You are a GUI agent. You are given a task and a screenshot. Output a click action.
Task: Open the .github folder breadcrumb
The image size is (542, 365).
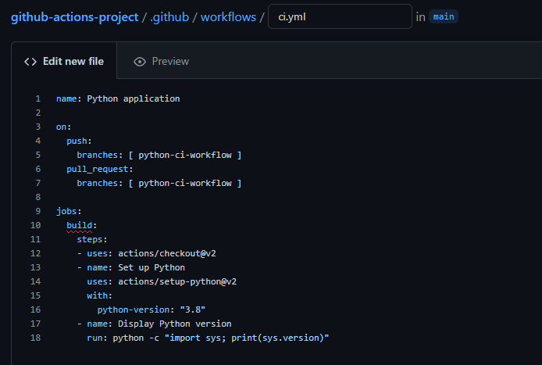click(x=169, y=17)
